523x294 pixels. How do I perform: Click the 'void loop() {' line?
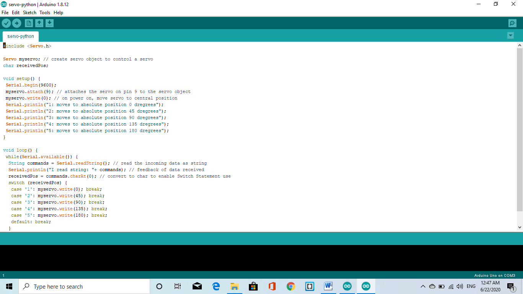pos(20,150)
